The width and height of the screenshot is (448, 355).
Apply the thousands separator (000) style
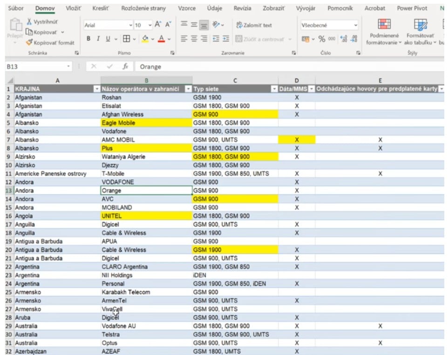pos(332,39)
